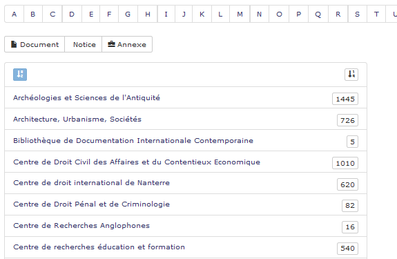Open Centre de Recherches Anglophones
Screen dimensions: 397x259
coord(81,225)
